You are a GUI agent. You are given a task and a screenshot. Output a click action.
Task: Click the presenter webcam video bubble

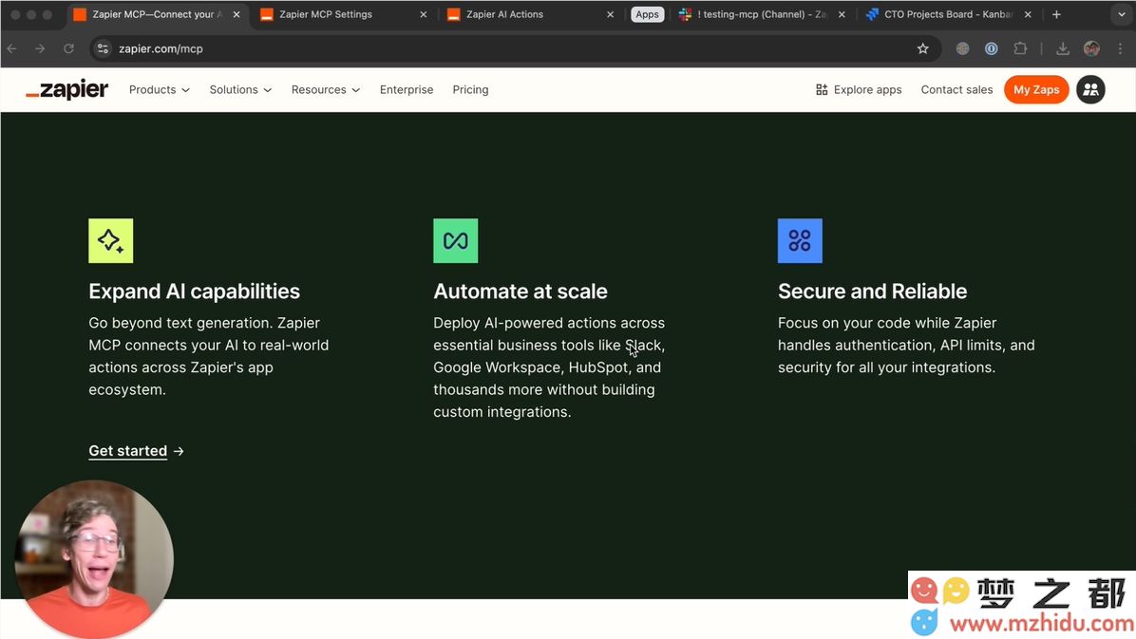coord(94,558)
